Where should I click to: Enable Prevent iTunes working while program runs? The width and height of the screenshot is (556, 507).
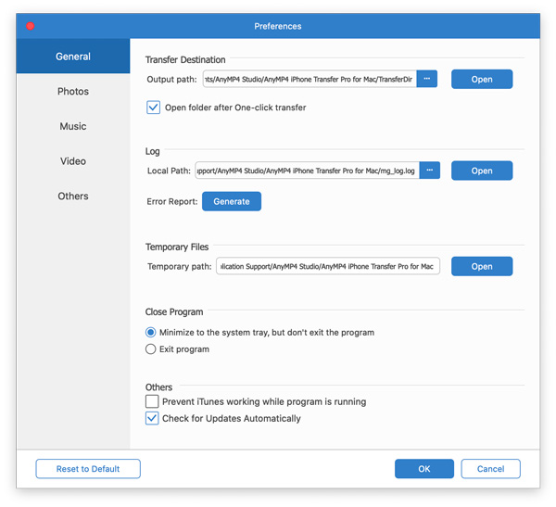coord(153,401)
